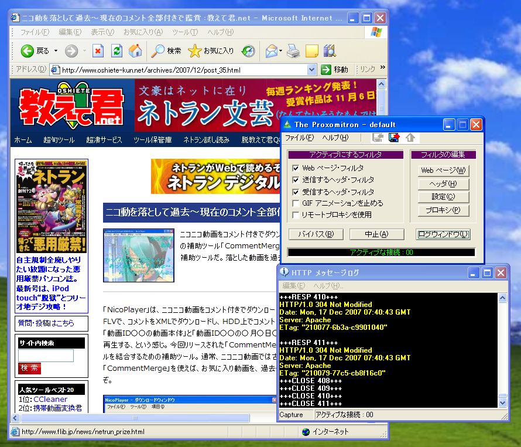Click the HTTP log vertical scrollbar thumb

coord(503,395)
